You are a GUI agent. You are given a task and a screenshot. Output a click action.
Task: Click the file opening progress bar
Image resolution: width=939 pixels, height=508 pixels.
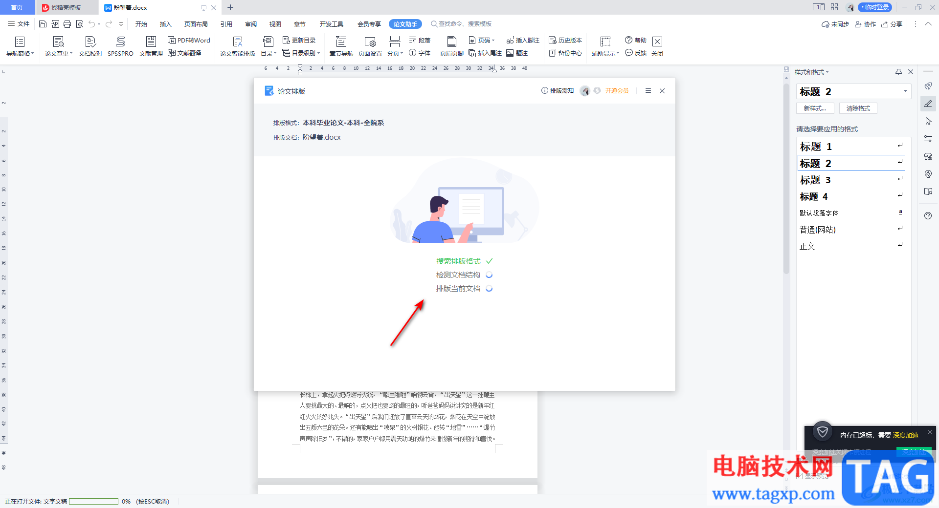[93, 501]
